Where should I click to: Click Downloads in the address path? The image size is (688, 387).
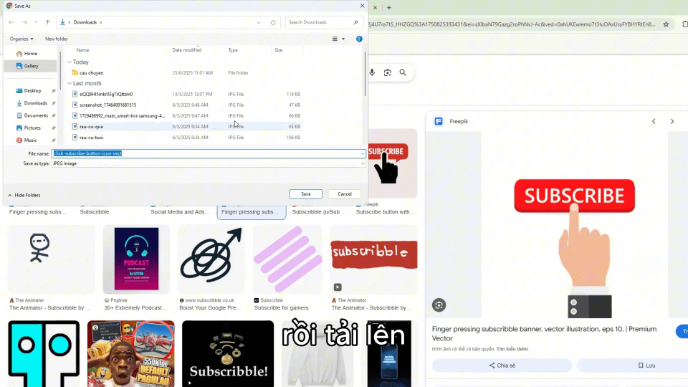coord(85,22)
